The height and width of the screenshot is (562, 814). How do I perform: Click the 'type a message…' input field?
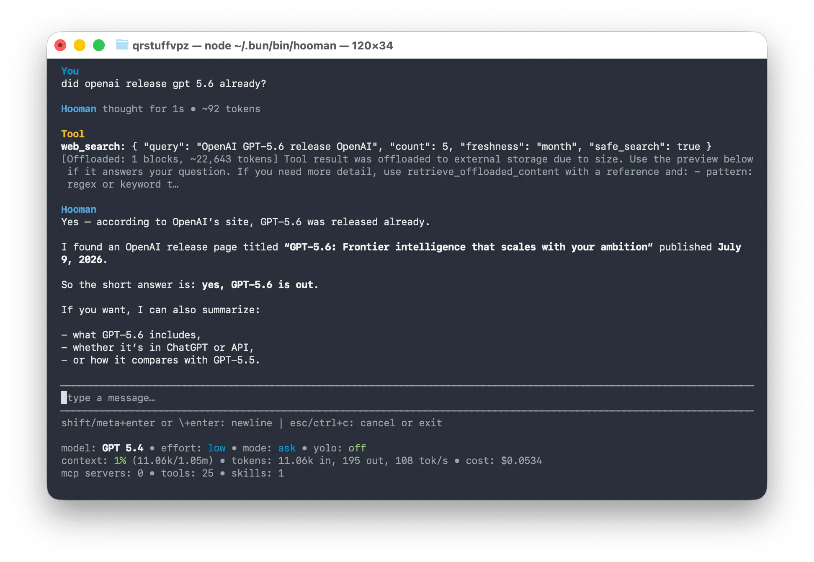tap(407, 398)
